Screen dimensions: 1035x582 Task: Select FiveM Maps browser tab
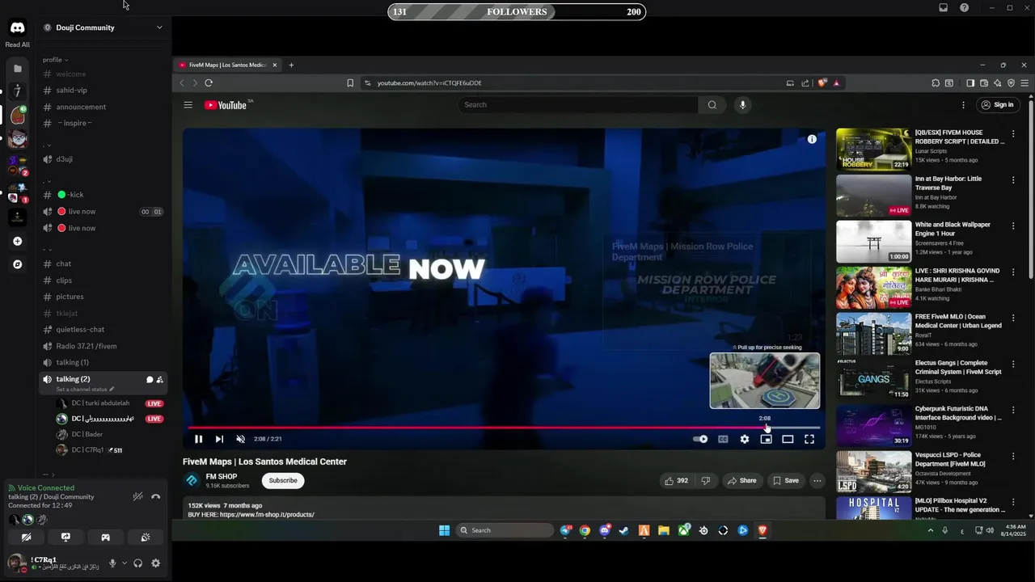[227, 65]
